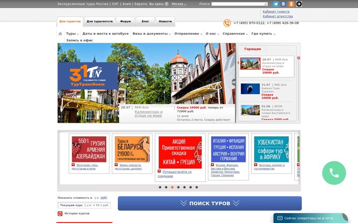
Task: Open 01.08 Калининград hot tour thumbnail
Action: 250,110
